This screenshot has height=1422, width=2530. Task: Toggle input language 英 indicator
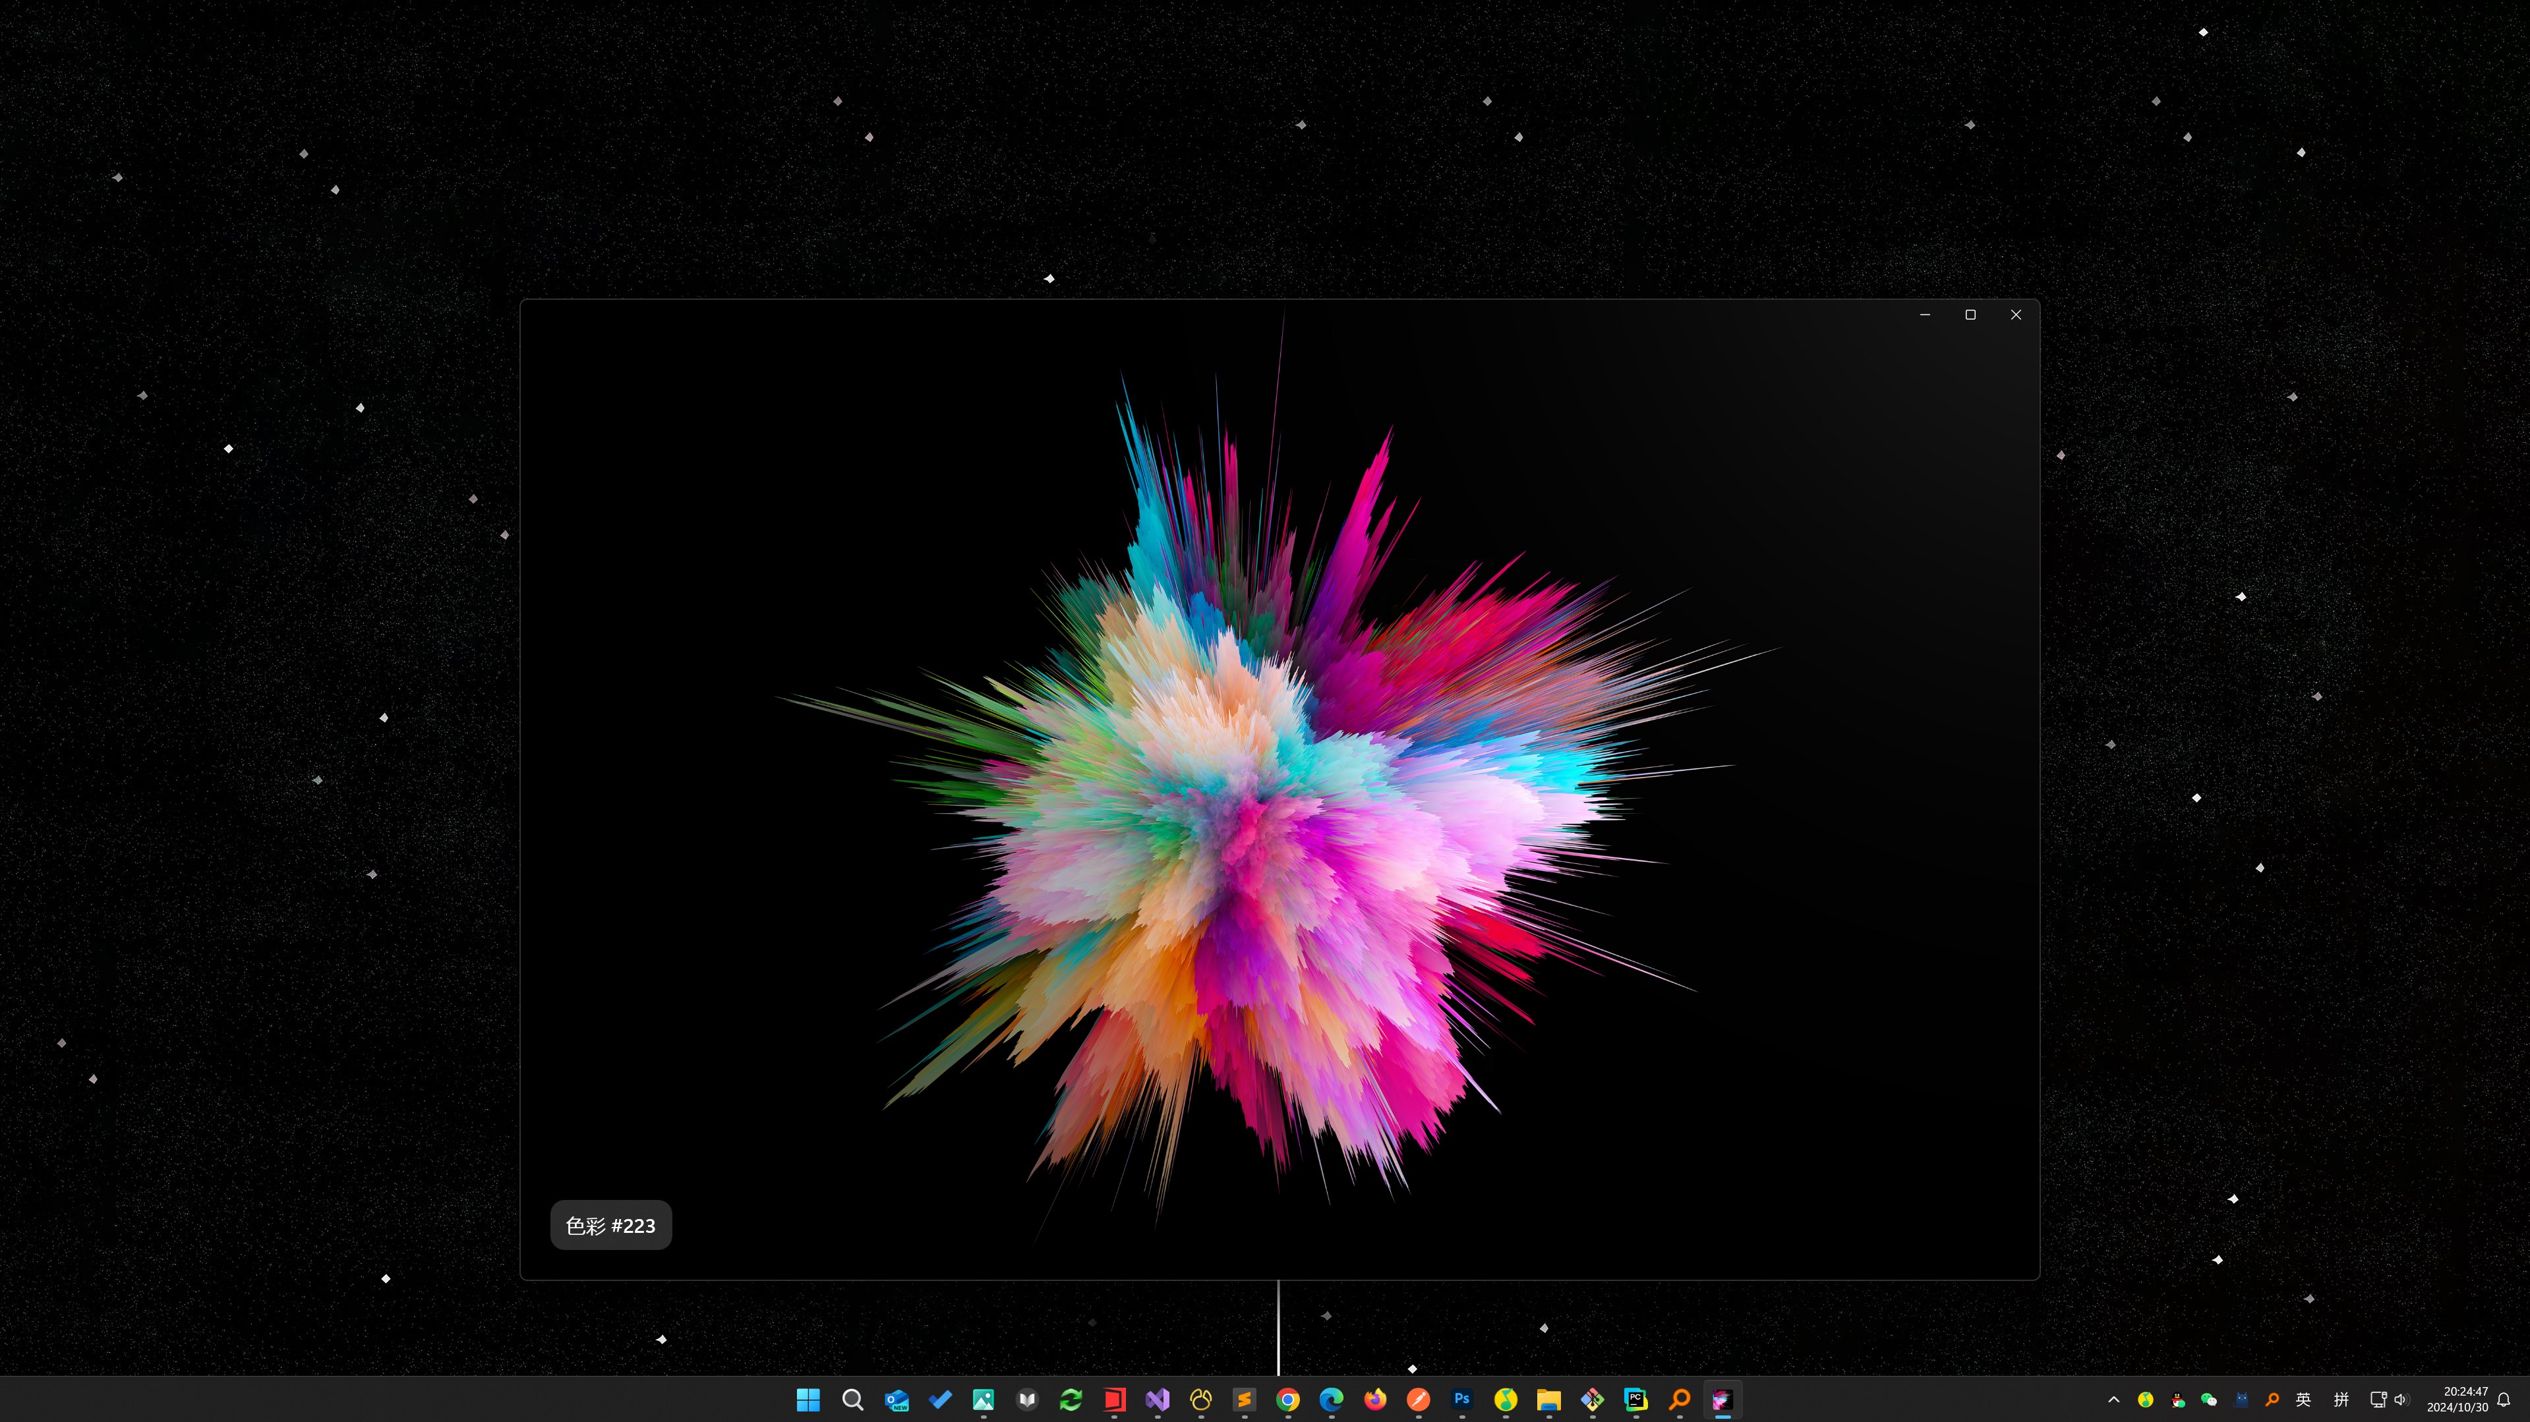(2303, 1400)
